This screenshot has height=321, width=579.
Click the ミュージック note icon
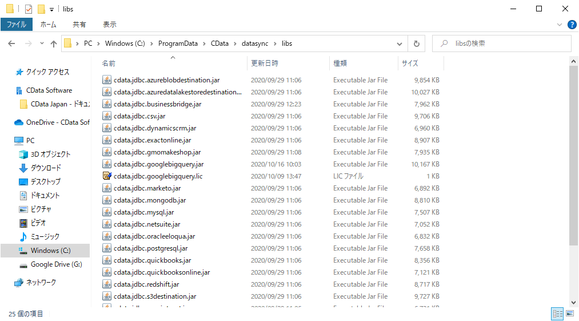coord(23,237)
